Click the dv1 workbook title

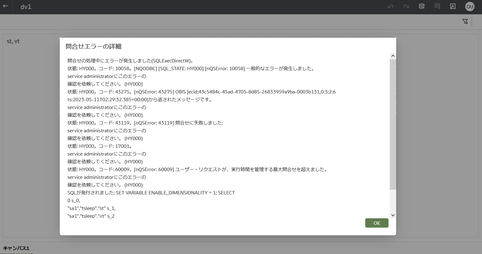[26, 7]
